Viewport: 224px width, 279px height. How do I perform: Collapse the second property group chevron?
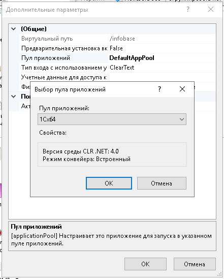point(14,97)
